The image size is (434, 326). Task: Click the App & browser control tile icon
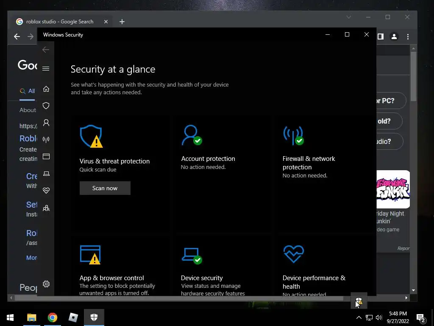click(x=90, y=255)
